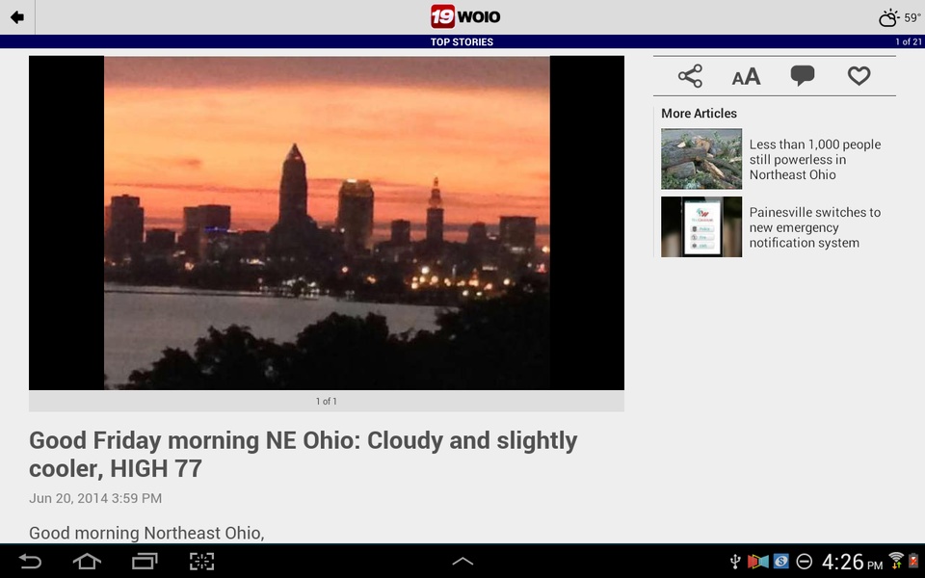Open the Cleveland skyline sunset photo
Screen dimensions: 925x578
click(x=327, y=223)
